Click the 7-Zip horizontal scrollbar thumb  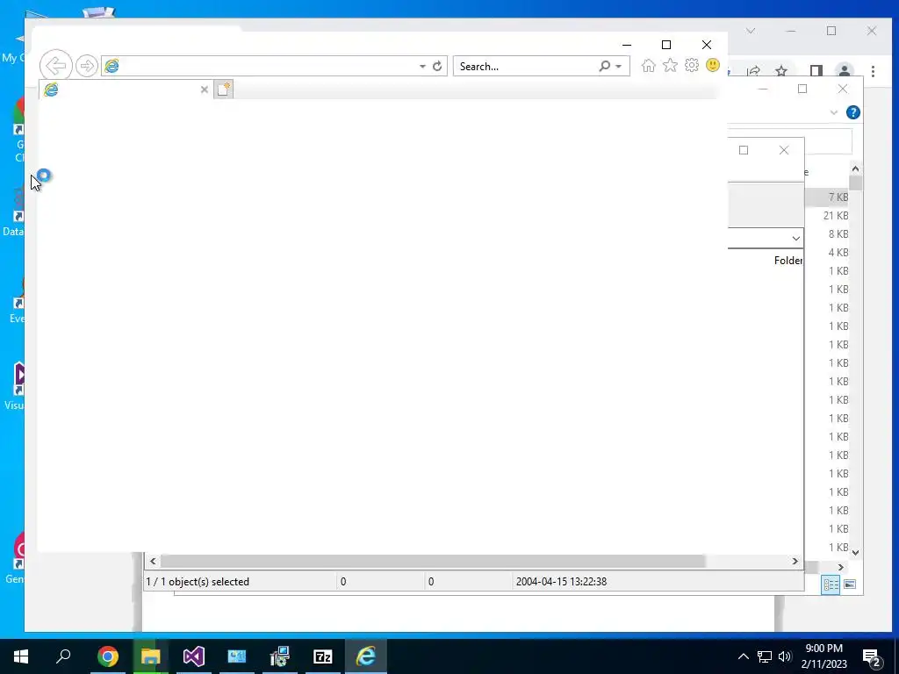[x=433, y=561]
